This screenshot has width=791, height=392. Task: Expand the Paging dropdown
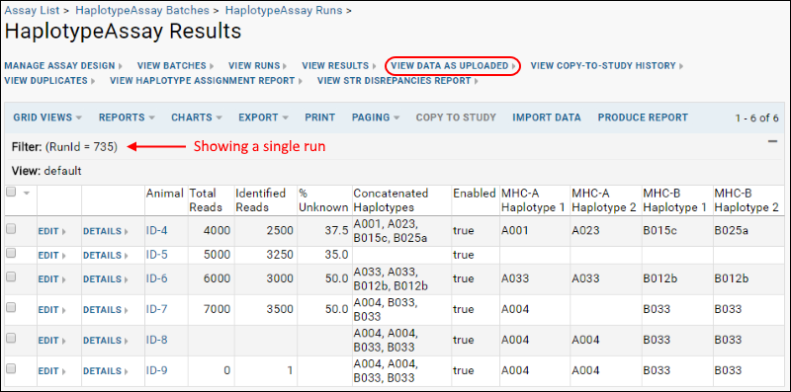point(376,118)
